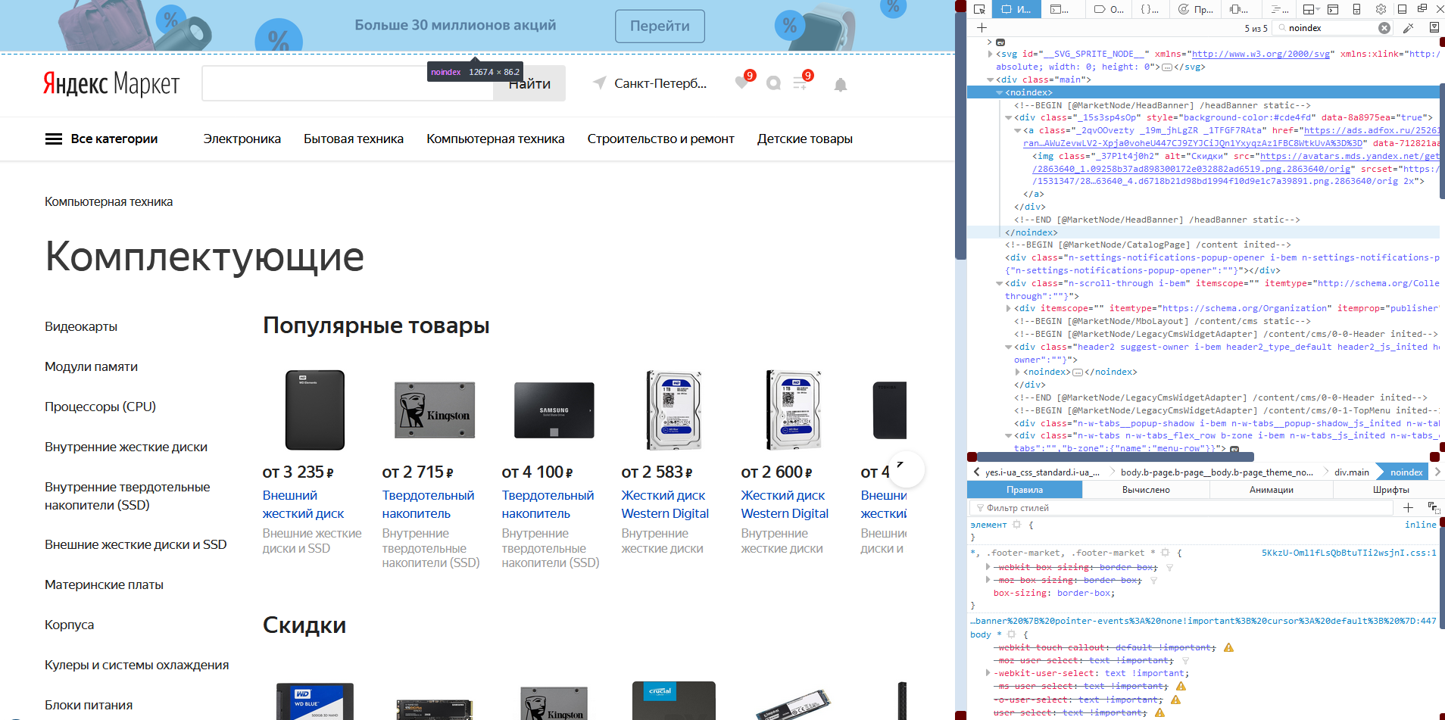Highlight elements matching body * selector

click(x=1011, y=634)
